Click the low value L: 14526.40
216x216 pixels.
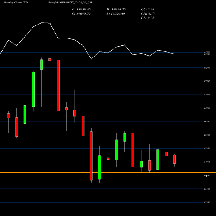tap(116, 14)
